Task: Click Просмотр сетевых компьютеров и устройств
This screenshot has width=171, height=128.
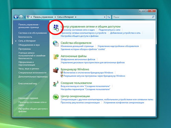Action: (83, 33)
